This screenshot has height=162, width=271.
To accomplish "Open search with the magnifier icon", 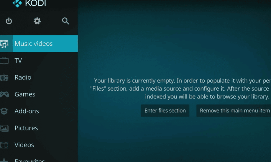I will pyautogui.click(x=66, y=21).
